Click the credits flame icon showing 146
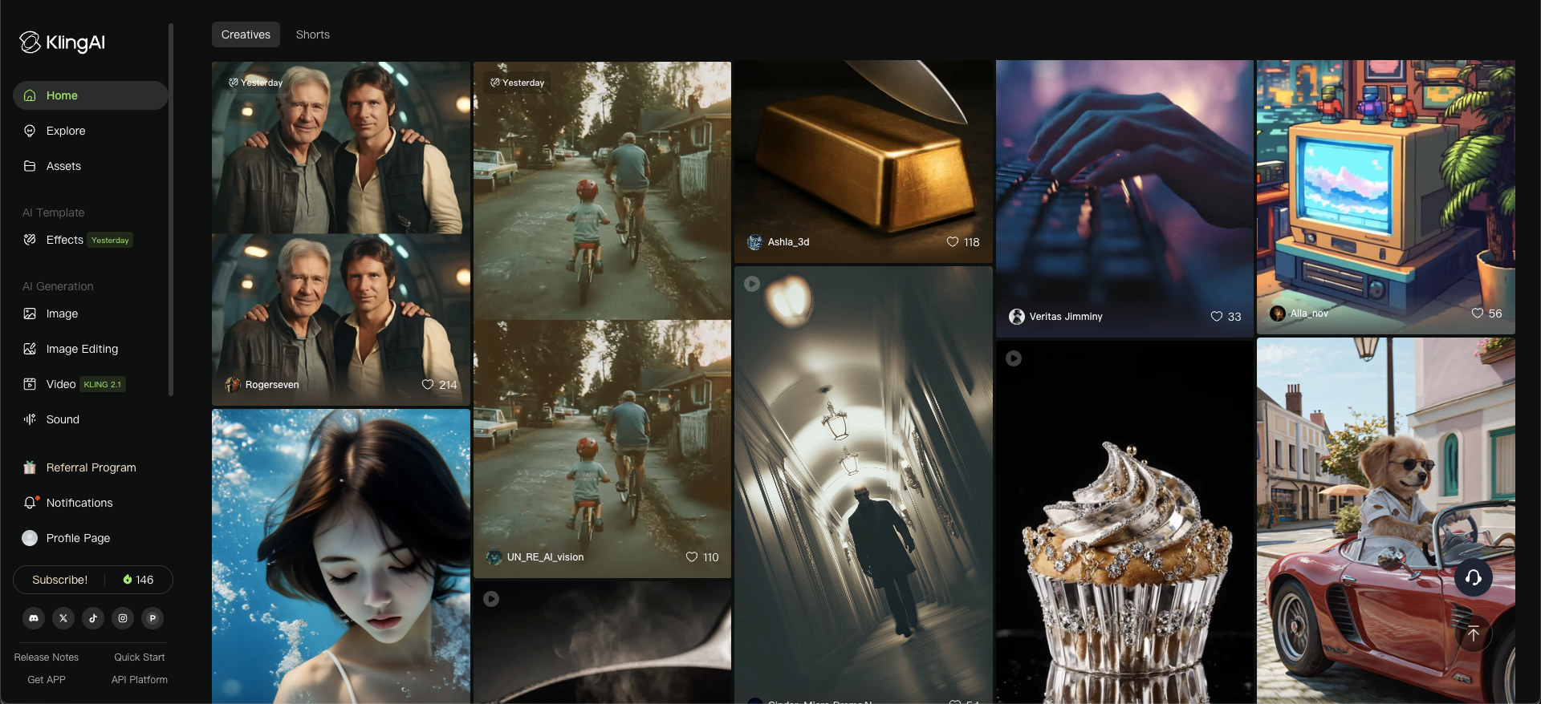Screen dimensions: 1541x704 pos(128,580)
